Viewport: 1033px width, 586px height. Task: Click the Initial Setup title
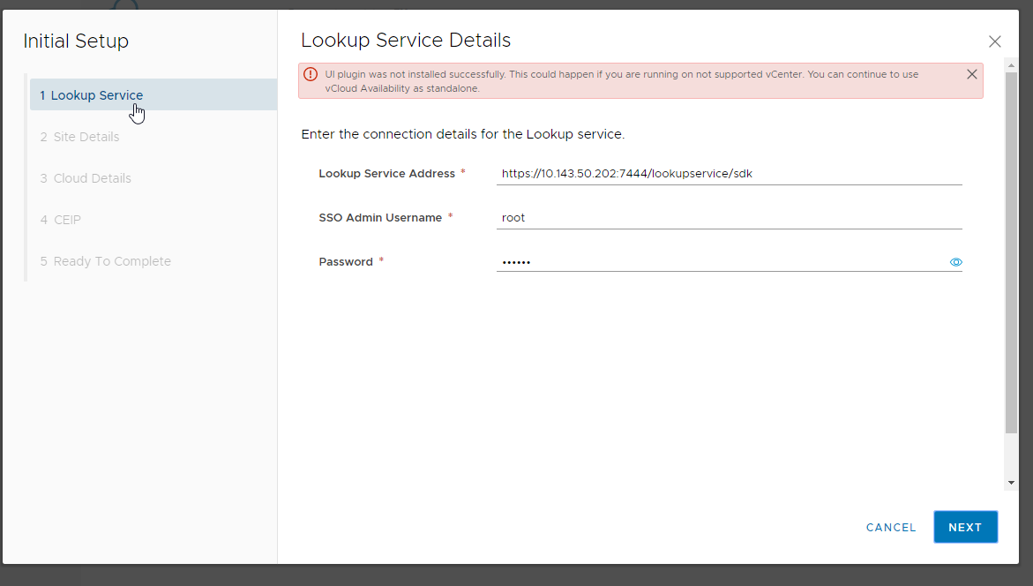click(x=76, y=41)
